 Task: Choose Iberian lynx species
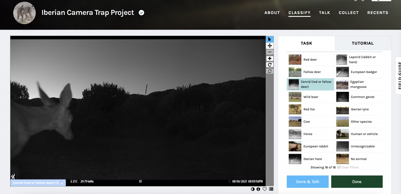pyautogui.click(x=359, y=109)
